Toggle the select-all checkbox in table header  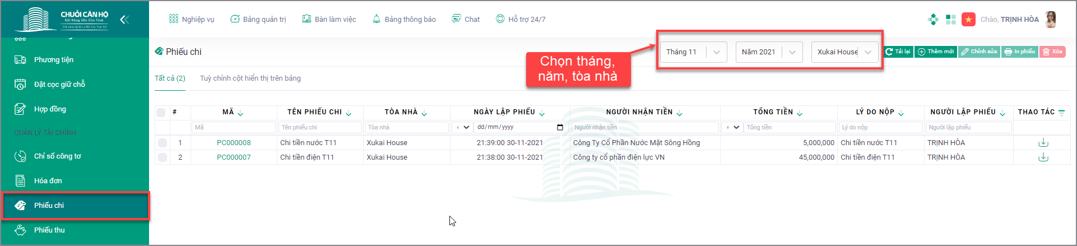[161, 113]
